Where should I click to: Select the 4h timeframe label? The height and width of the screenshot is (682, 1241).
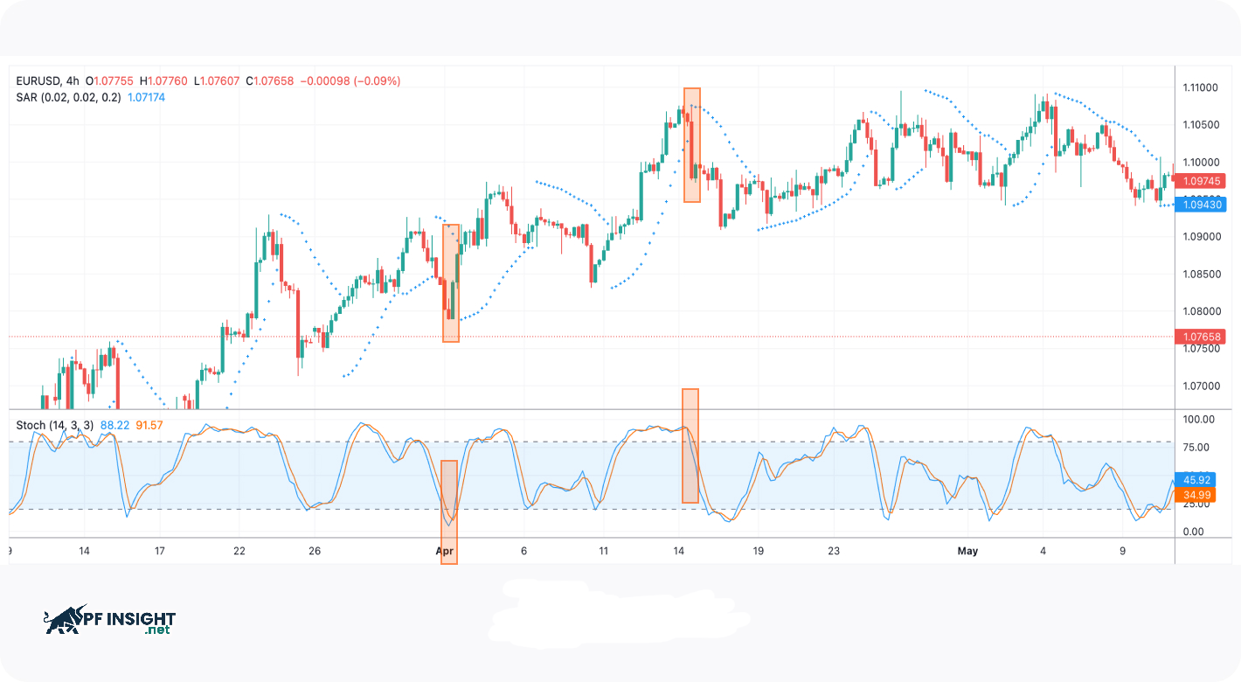(73, 81)
